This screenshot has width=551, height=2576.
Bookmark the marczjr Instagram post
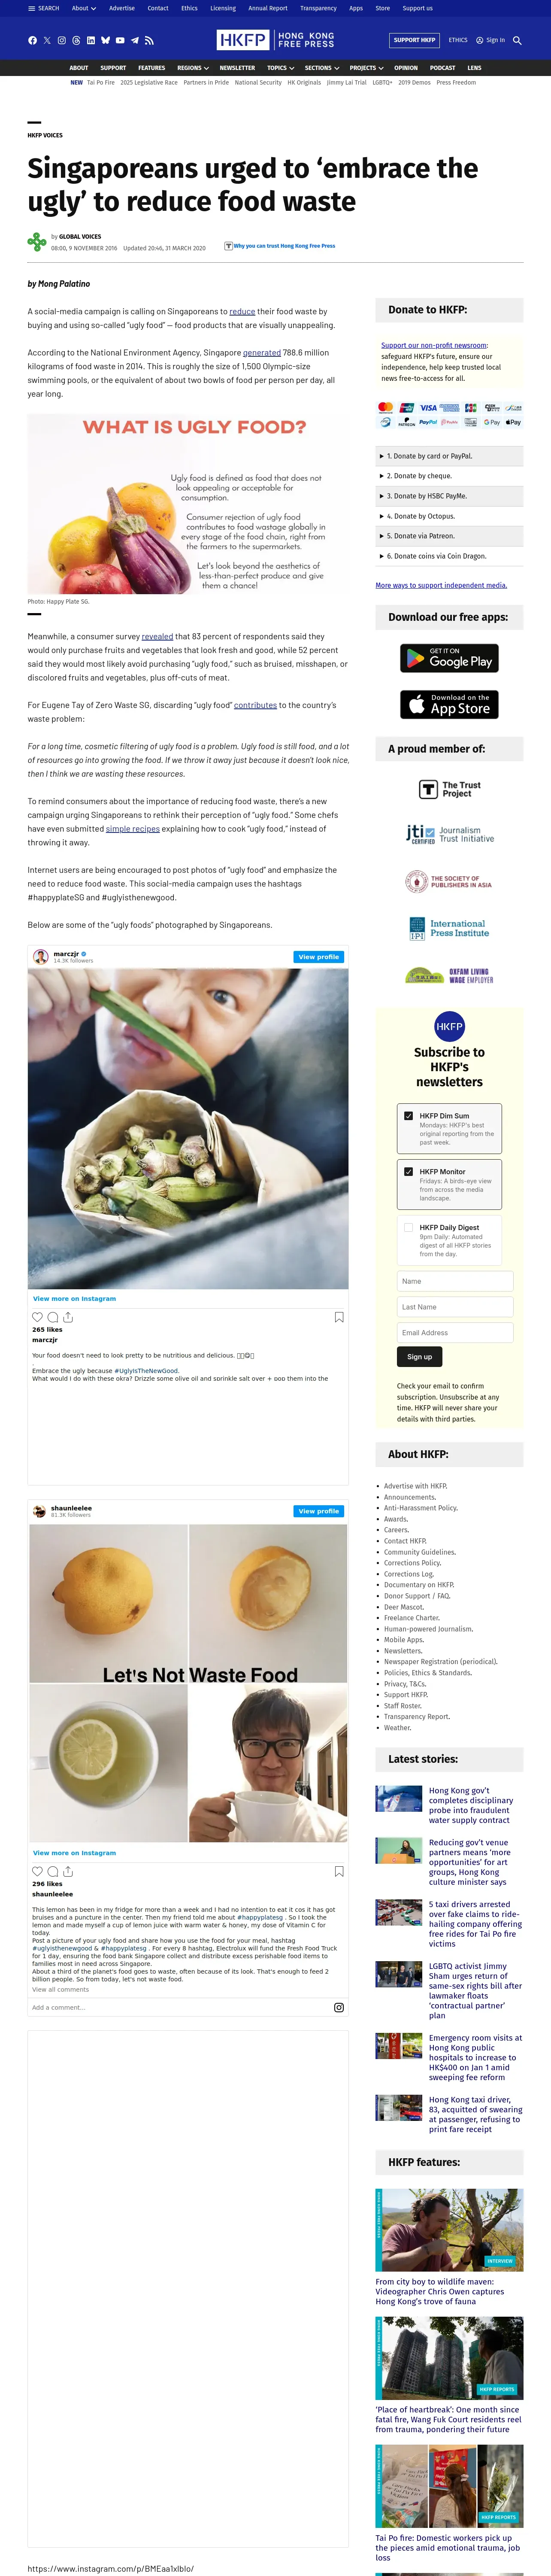coord(339,1317)
